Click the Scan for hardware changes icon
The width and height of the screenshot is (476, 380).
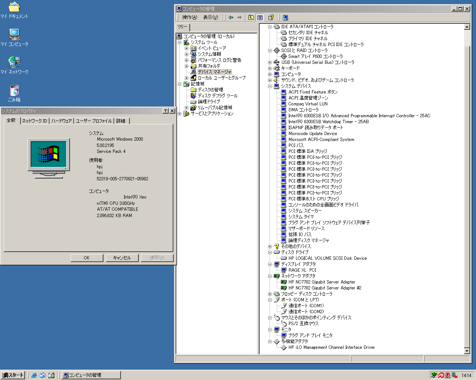click(285, 17)
